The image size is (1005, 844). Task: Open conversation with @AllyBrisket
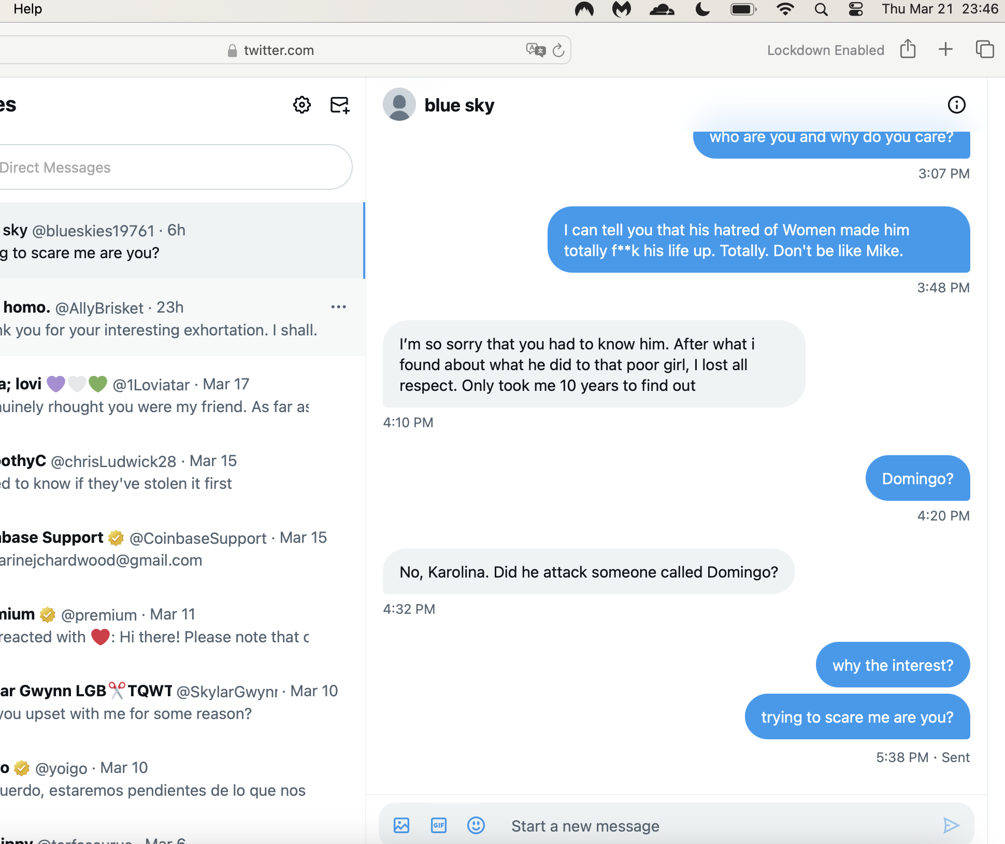click(182, 318)
